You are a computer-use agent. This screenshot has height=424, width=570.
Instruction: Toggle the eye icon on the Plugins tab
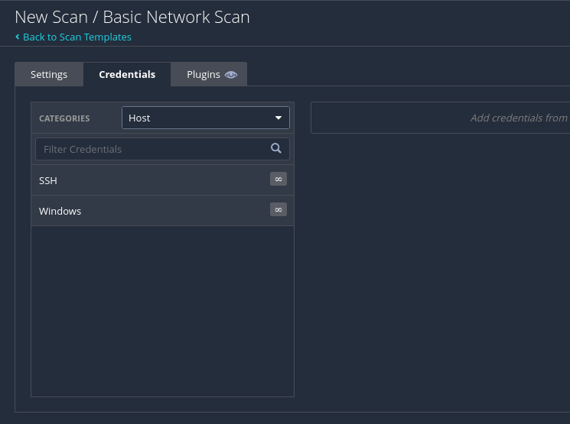pyautogui.click(x=231, y=75)
